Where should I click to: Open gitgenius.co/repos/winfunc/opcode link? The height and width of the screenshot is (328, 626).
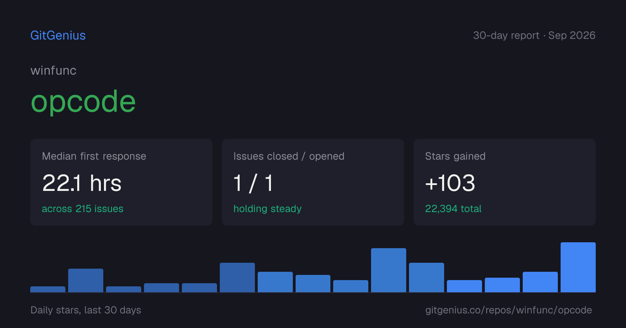pos(508,310)
